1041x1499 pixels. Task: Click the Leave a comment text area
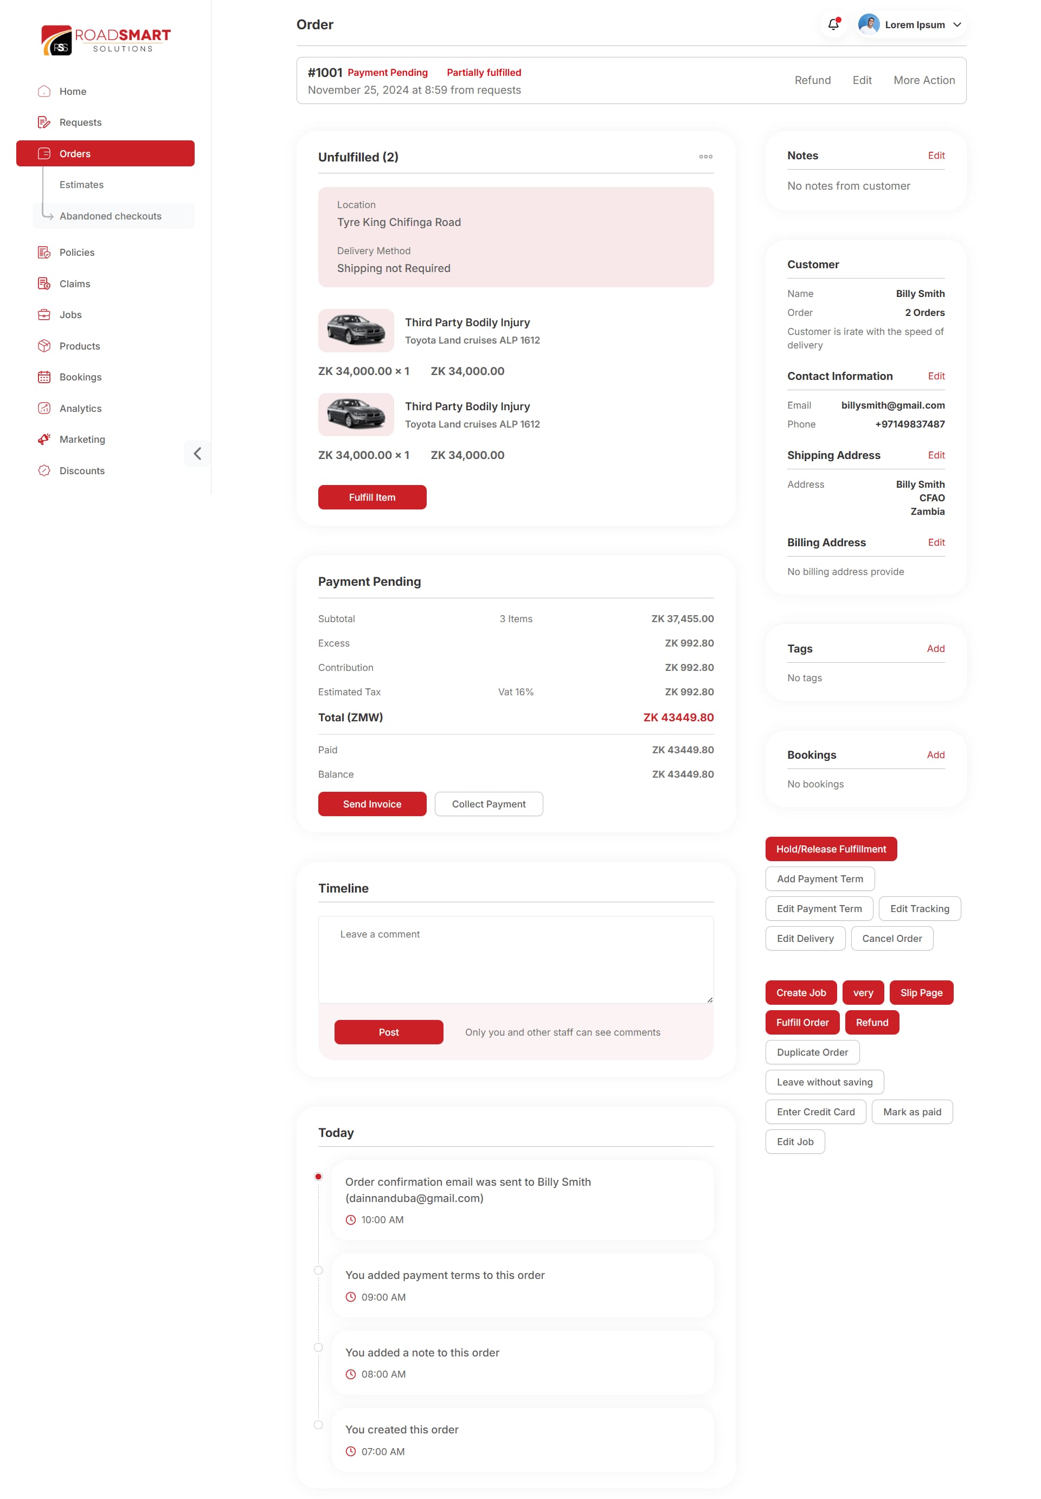[516, 960]
